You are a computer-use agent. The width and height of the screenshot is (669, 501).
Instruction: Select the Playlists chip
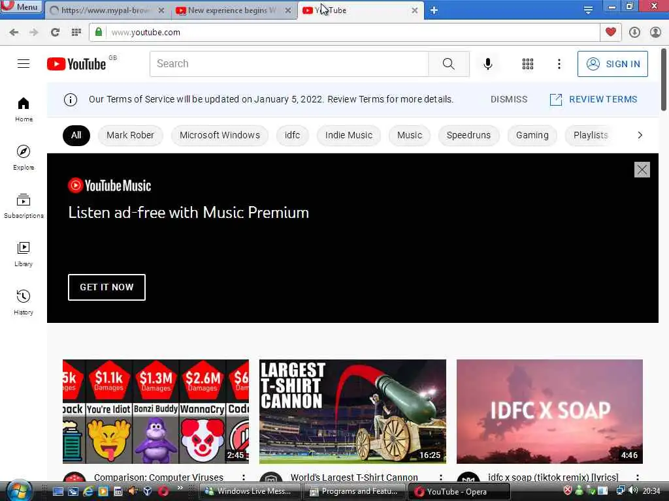pyautogui.click(x=591, y=136)
